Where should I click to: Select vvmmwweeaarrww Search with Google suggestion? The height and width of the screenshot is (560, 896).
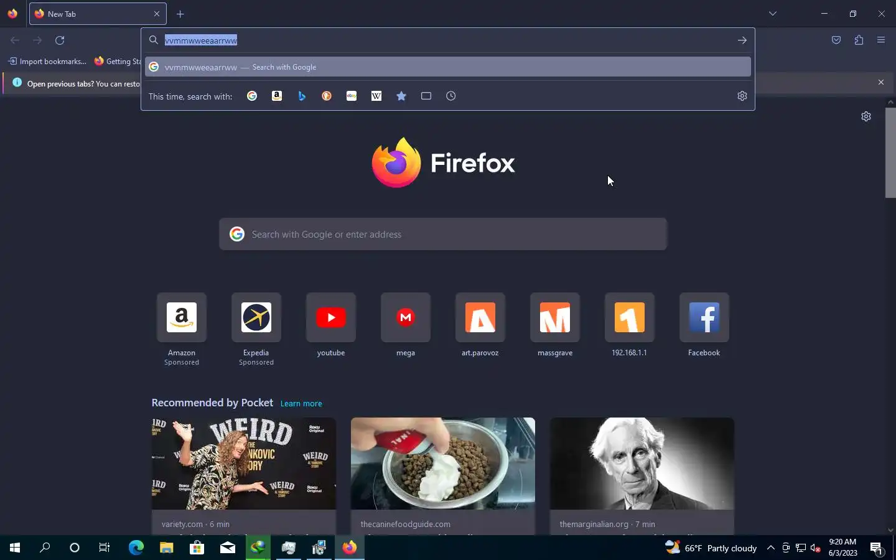pos(448,67)
